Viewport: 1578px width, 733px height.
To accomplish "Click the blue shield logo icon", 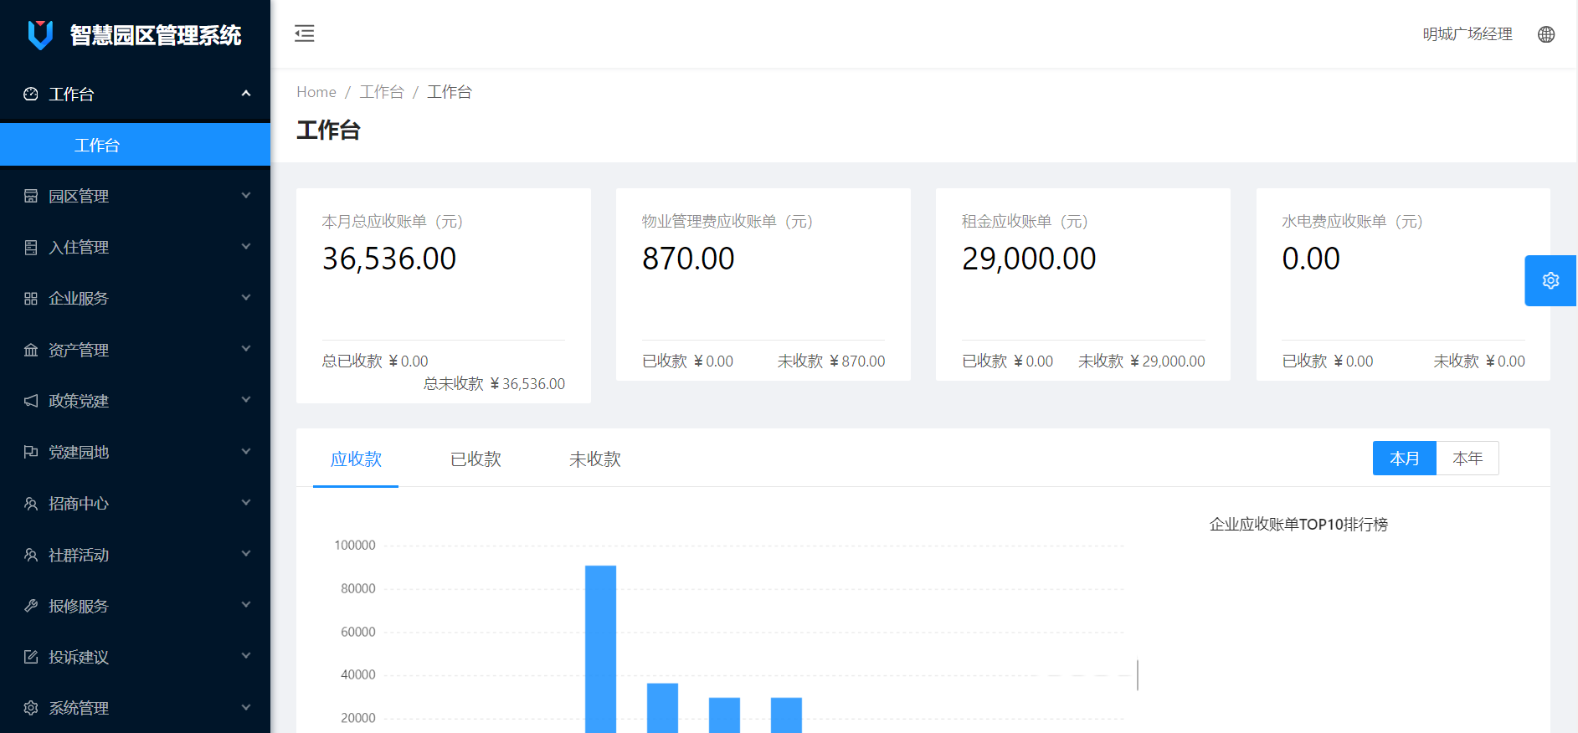I will click(40, 34).
